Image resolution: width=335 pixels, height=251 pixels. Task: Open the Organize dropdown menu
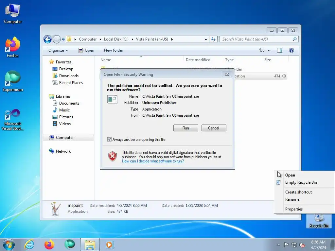pyautogui.click(x=58, y=50)
